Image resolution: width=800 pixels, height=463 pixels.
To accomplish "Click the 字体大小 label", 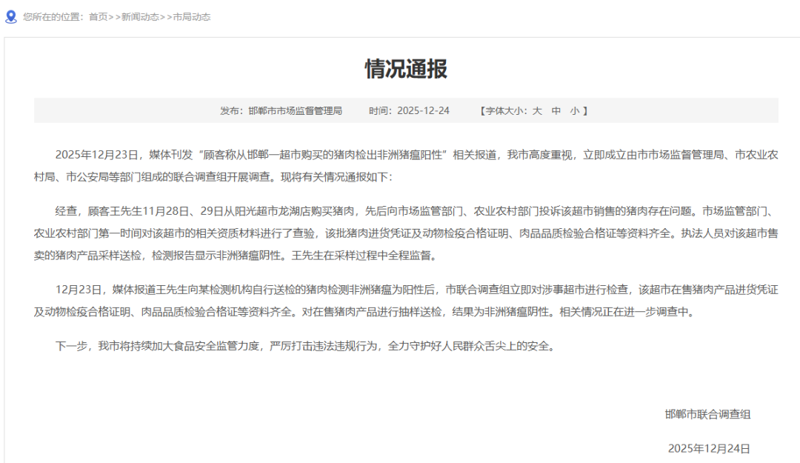I will tap(507, 110).
